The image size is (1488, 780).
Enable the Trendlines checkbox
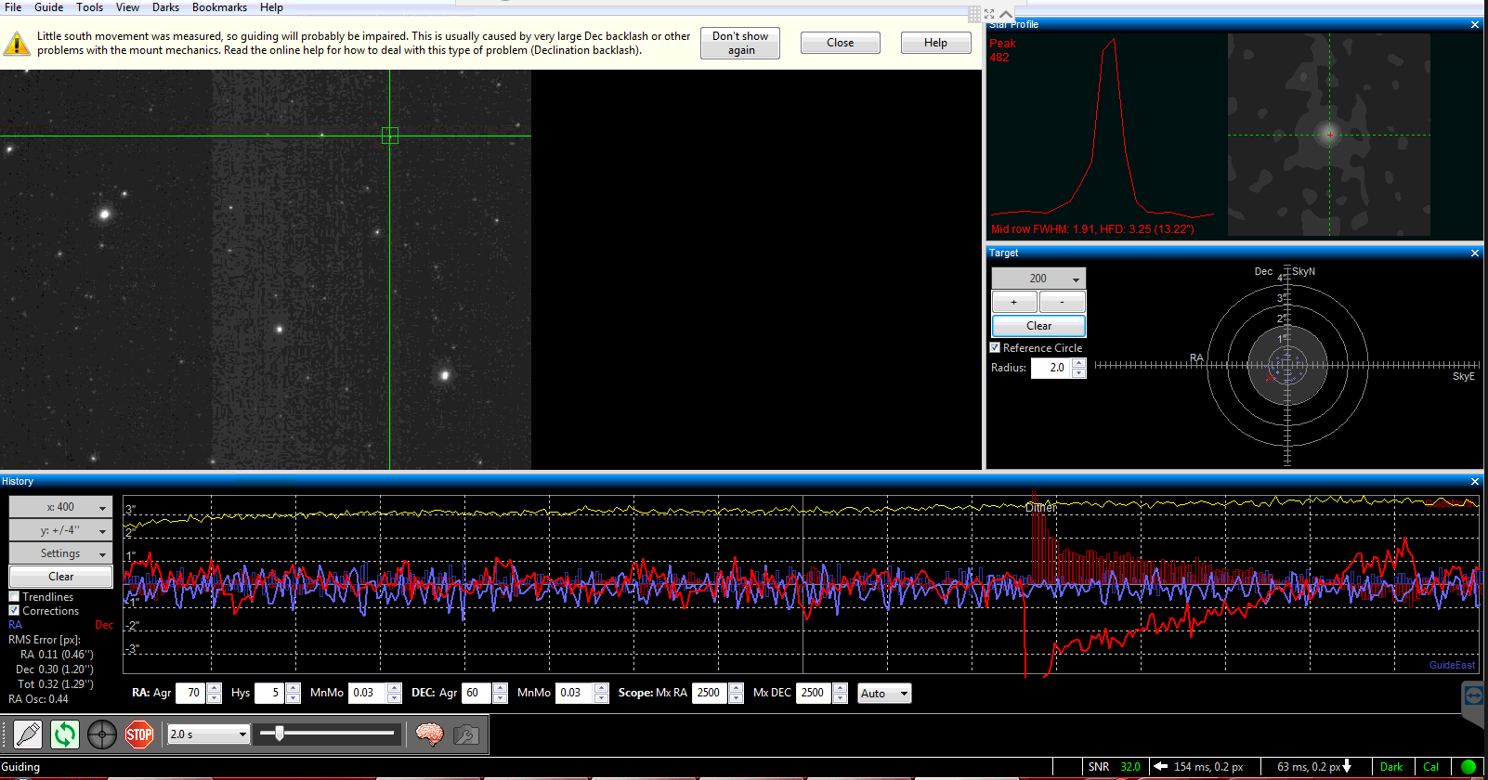[x=14, y=597]
